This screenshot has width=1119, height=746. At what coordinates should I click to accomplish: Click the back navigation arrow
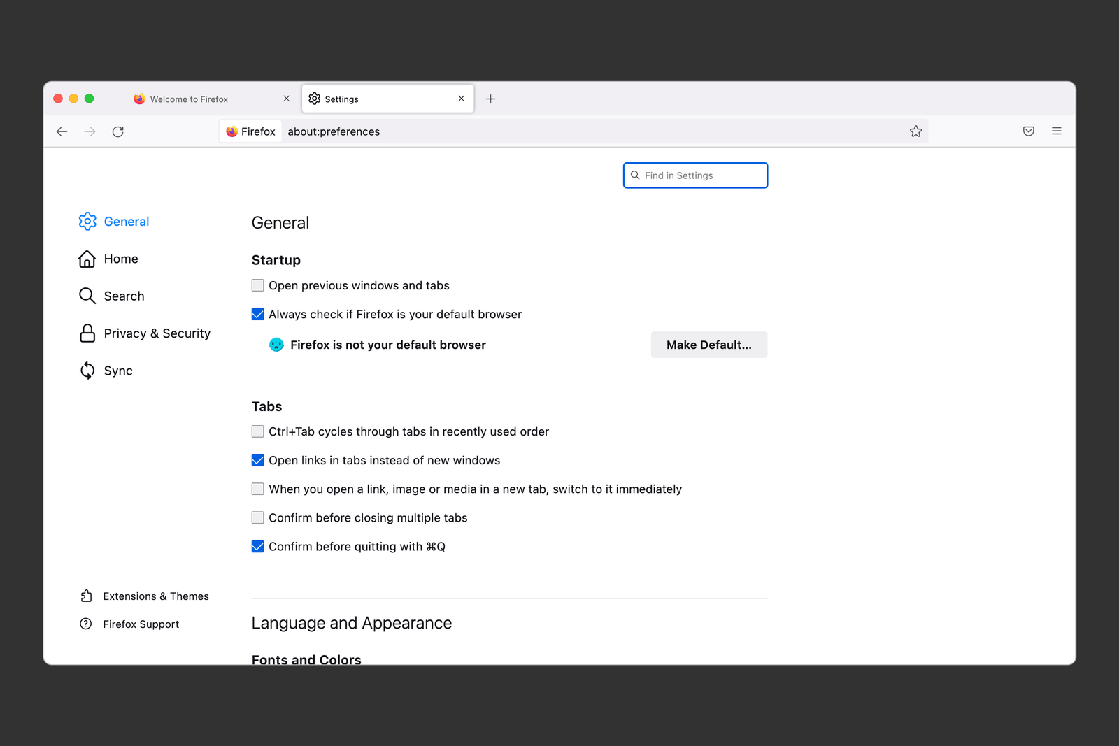point(62,131)
